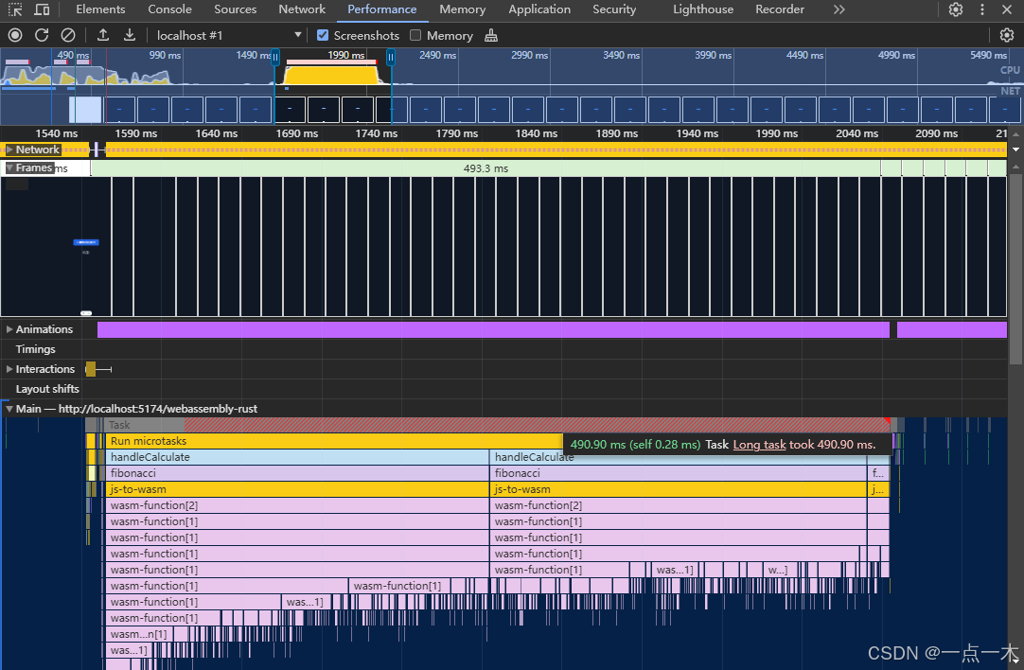This screenshot has height=670, width=1024.
Task: Open capture settings gear in Performance toolbar
Action: (1006, 35)
